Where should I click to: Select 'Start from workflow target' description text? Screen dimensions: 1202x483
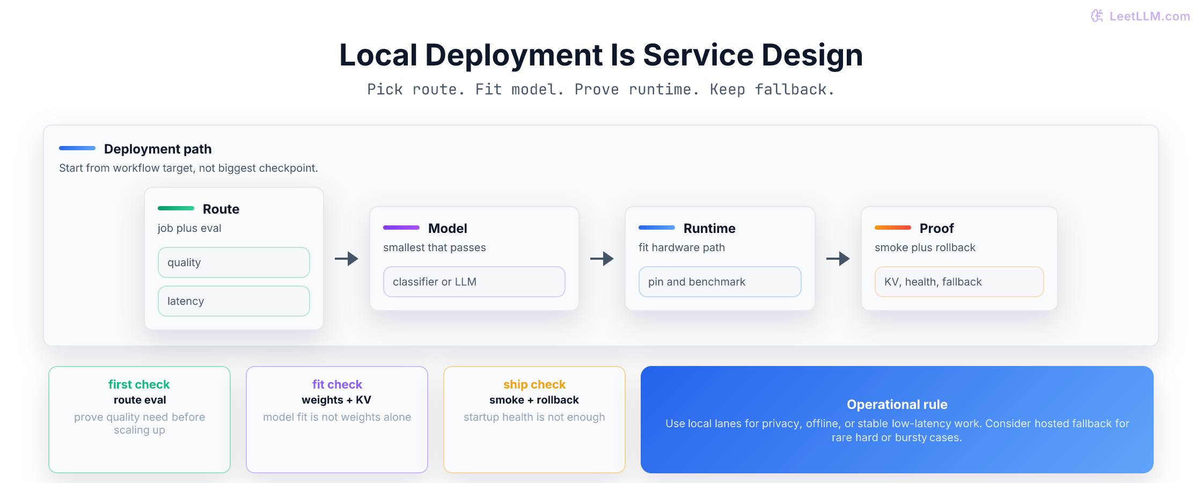[x=188, y=168]
